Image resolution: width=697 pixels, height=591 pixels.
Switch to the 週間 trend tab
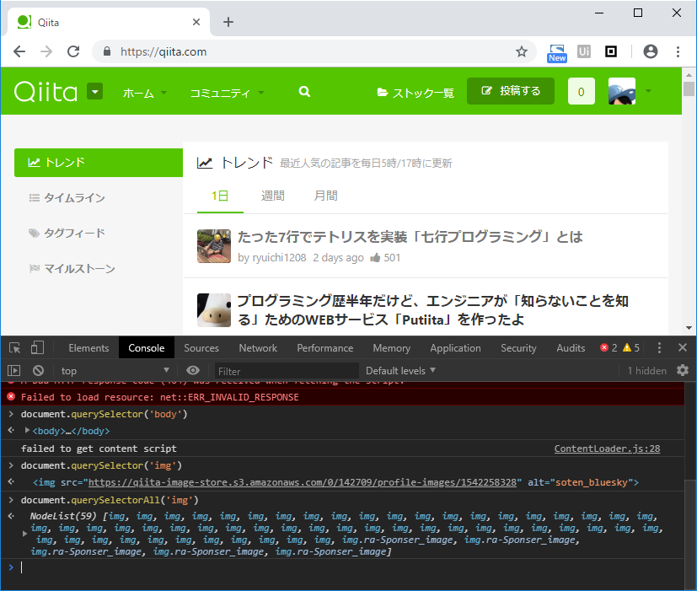[272, 196]
